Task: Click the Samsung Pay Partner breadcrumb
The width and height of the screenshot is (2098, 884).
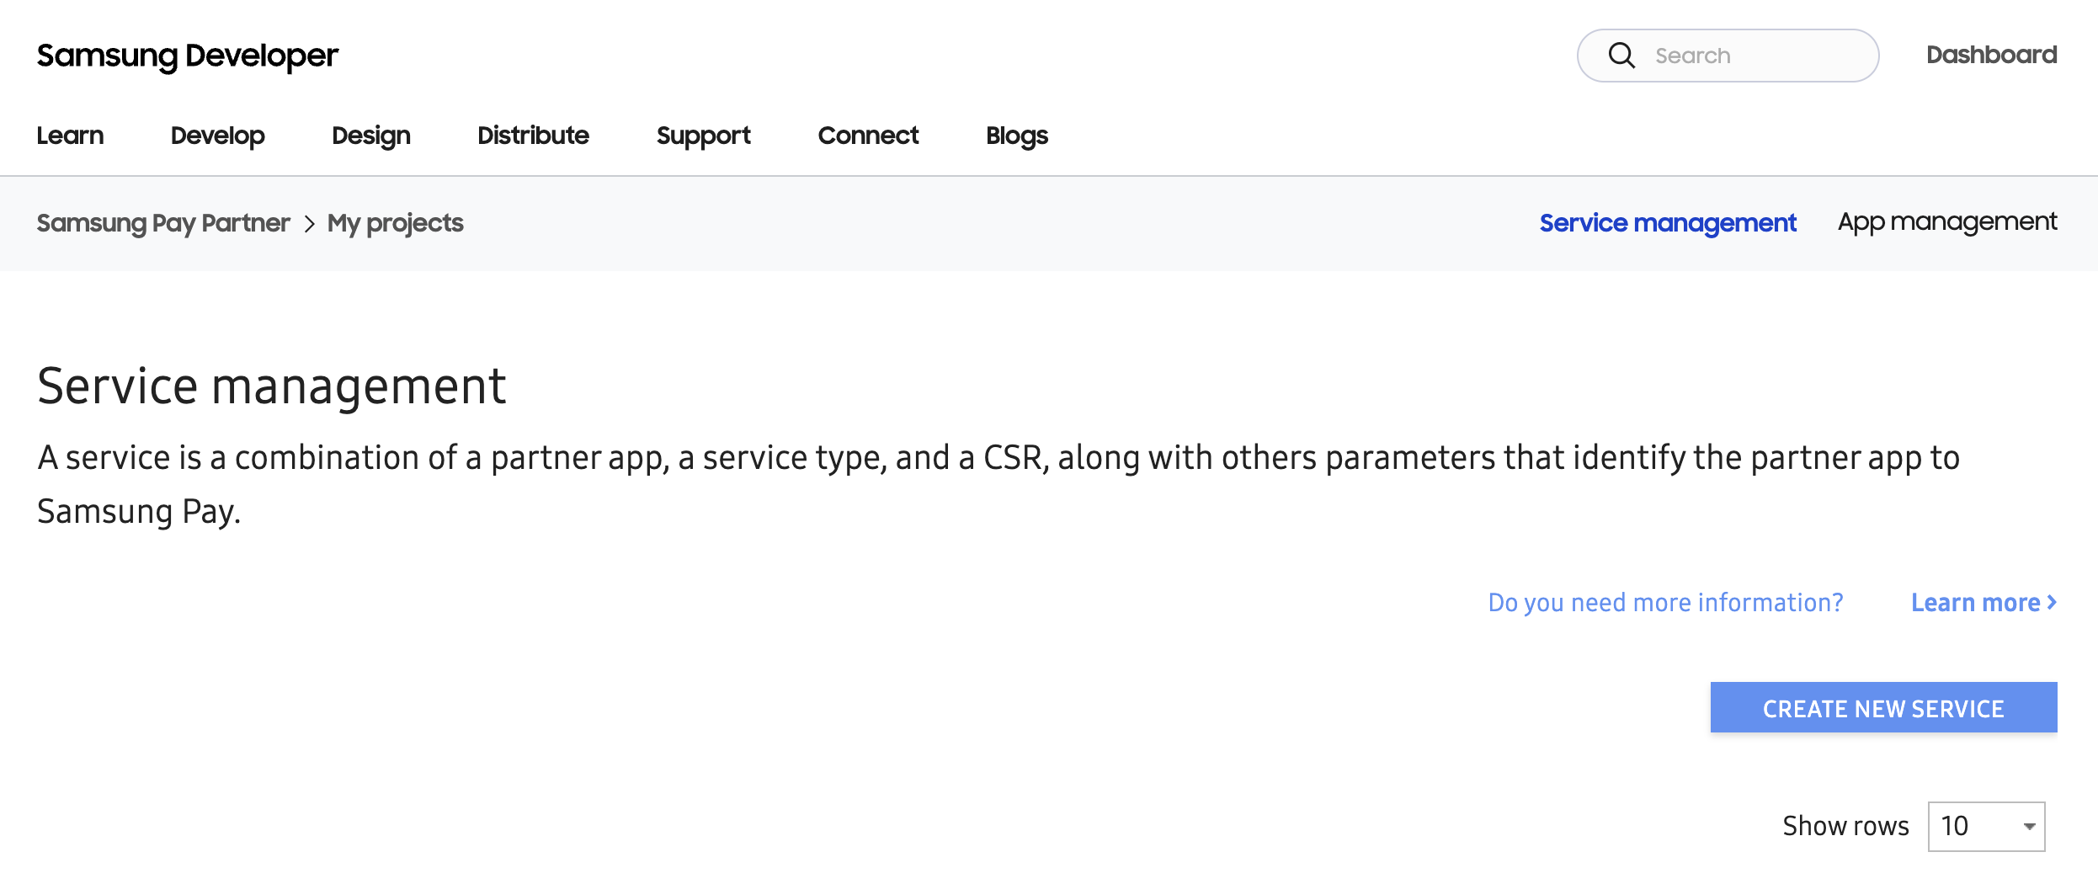Action: coord(163,223)
